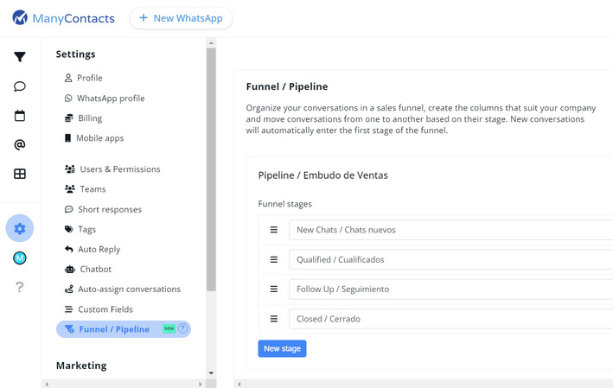Viewport: 613px width, 388px height.
Task: Open the calendar sidebar icon
Action: [x=20, y=116]
